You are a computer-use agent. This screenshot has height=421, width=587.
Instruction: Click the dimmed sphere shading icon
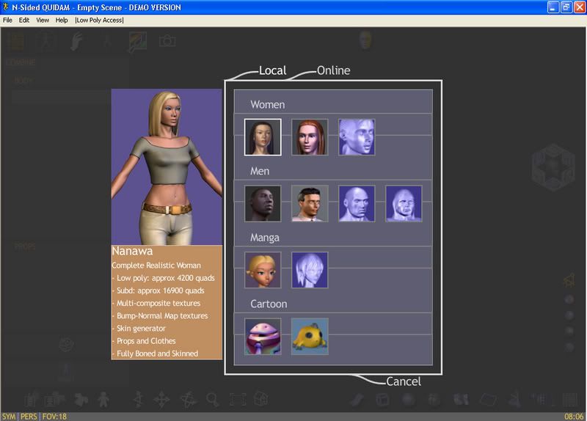[x=409, y=400]
